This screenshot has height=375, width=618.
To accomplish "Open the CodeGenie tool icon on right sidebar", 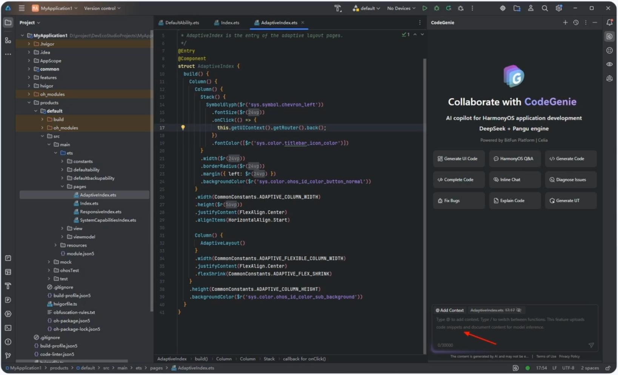I will [x=609, y=37].
